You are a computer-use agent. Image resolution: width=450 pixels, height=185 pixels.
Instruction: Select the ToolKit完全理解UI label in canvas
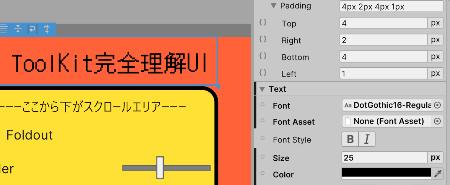(x=109, y=63)
